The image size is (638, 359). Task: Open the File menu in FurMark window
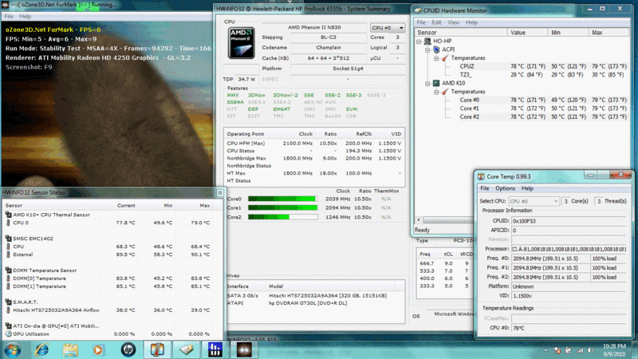(x=8, y=16)
